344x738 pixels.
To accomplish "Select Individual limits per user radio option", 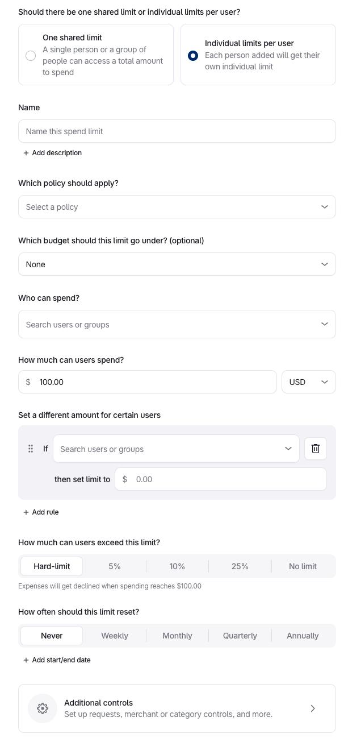I will click(193, 55).
